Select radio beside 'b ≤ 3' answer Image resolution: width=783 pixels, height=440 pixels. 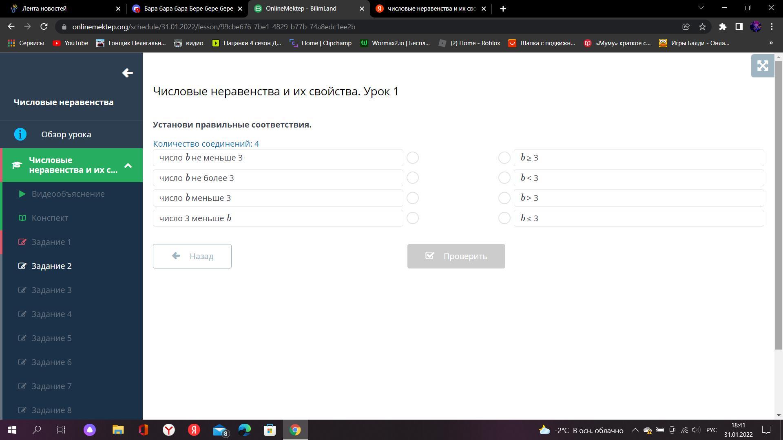tap(504, 218)
